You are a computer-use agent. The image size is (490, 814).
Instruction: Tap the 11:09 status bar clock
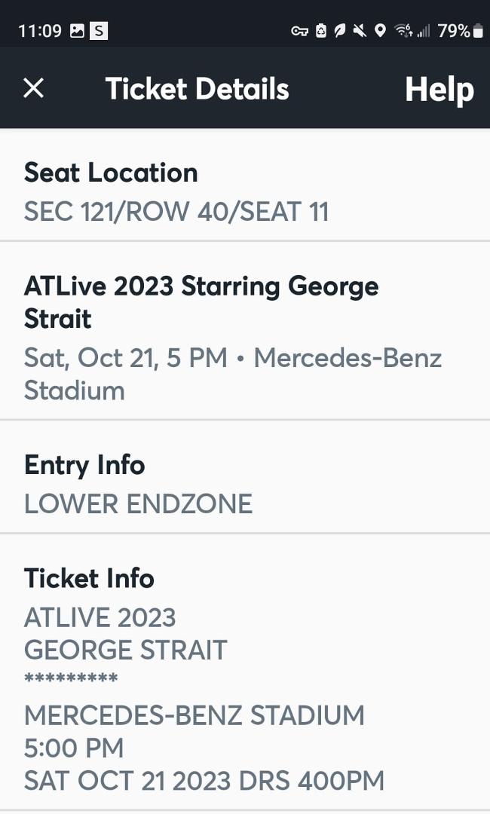(40, 31)
